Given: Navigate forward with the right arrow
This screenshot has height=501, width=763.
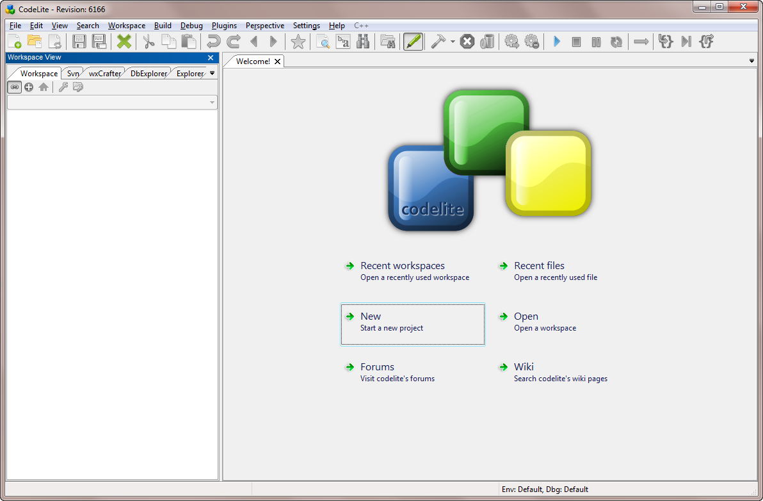Looking at the screenshot, I should pyautogui.click(x=273, y=42).
